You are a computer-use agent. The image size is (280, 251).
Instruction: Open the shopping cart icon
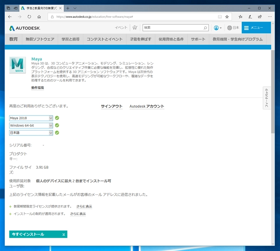click(135, 28)
